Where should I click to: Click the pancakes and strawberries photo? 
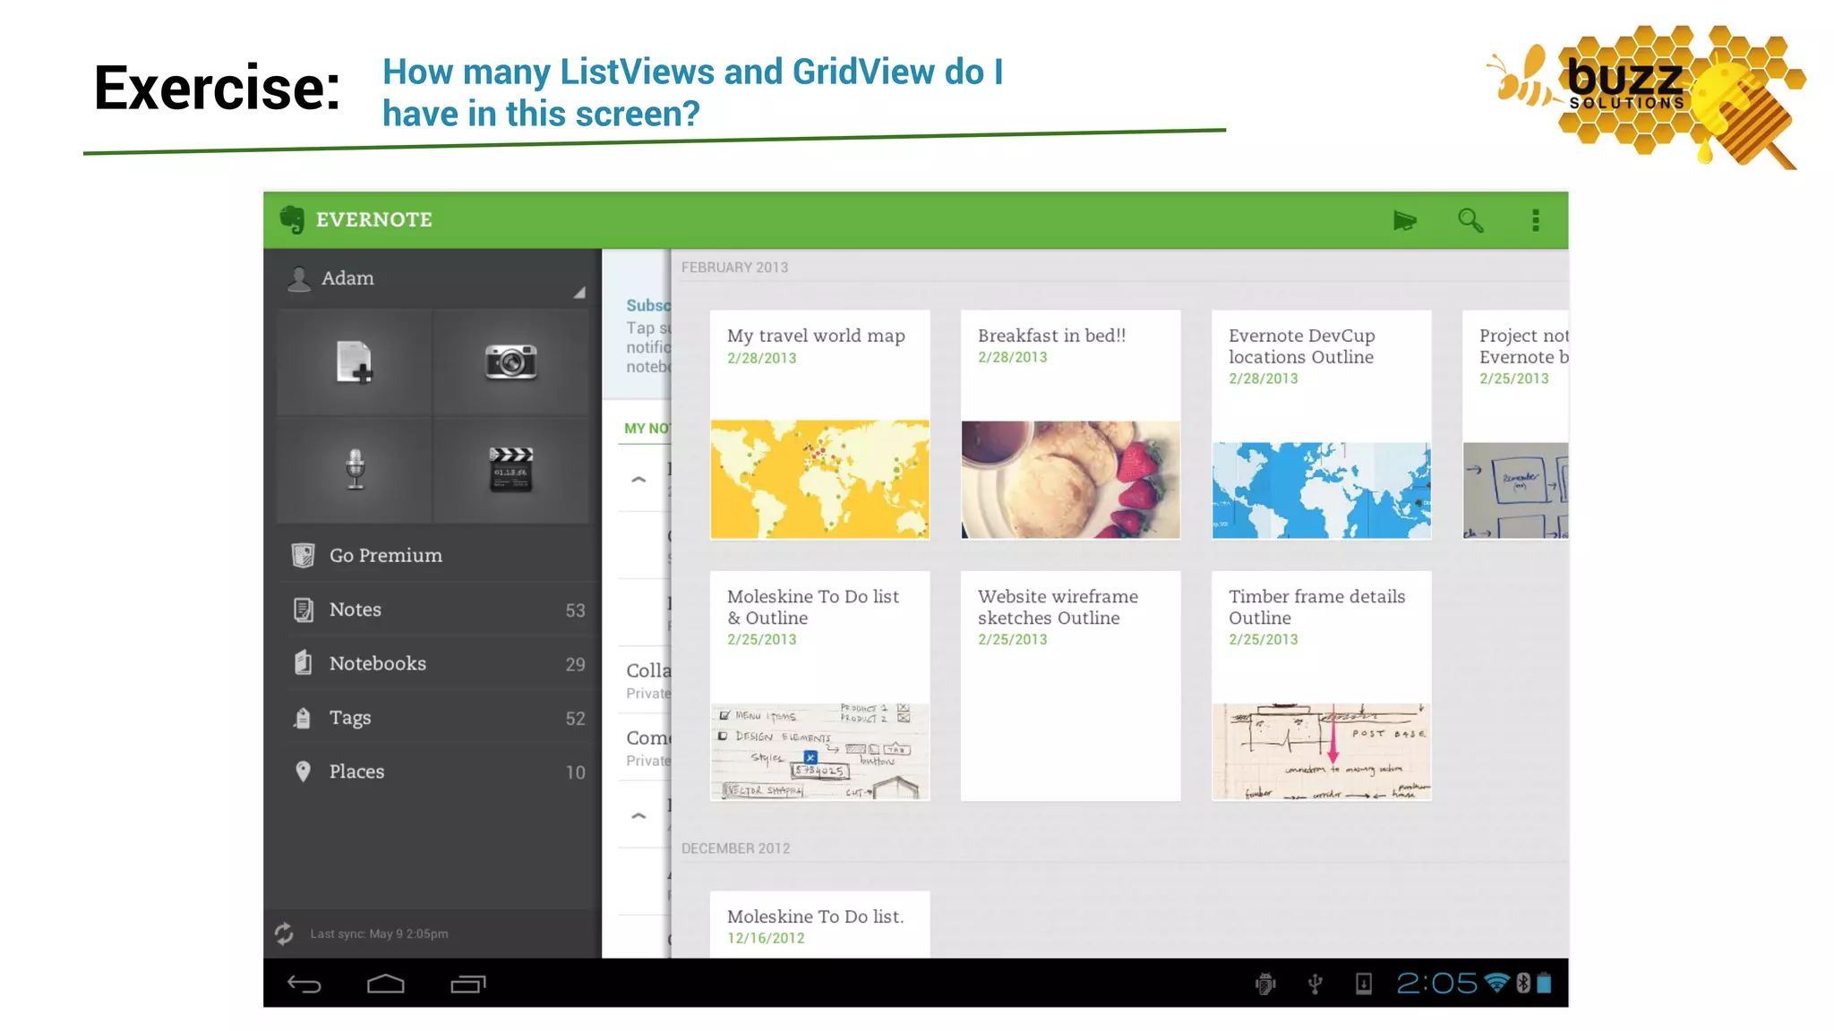coord(1070,480)
